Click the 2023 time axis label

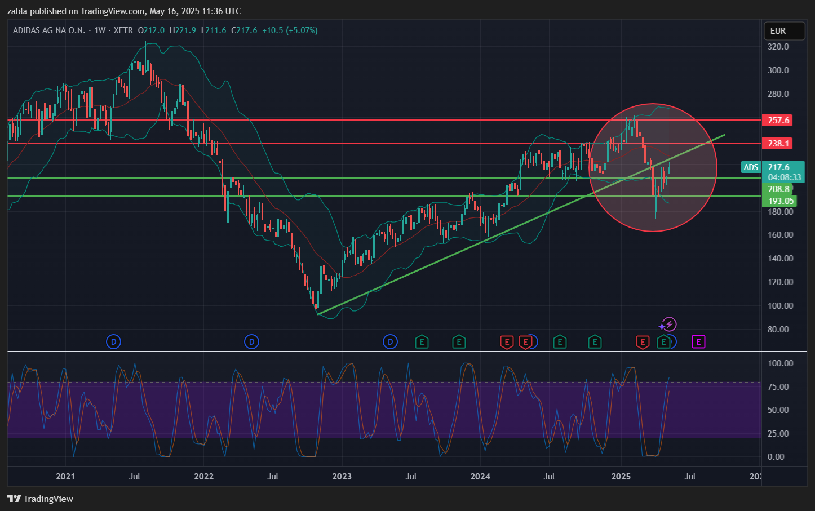coord(342,477)
